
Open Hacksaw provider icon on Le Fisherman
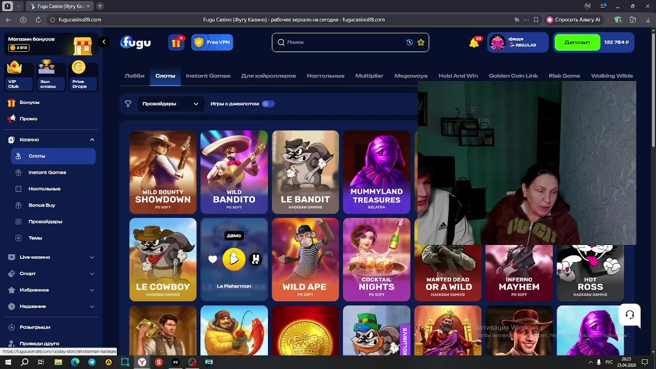(255, 259)
